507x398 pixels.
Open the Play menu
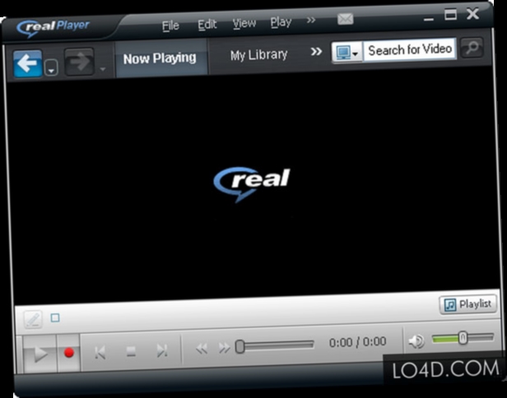281,22
